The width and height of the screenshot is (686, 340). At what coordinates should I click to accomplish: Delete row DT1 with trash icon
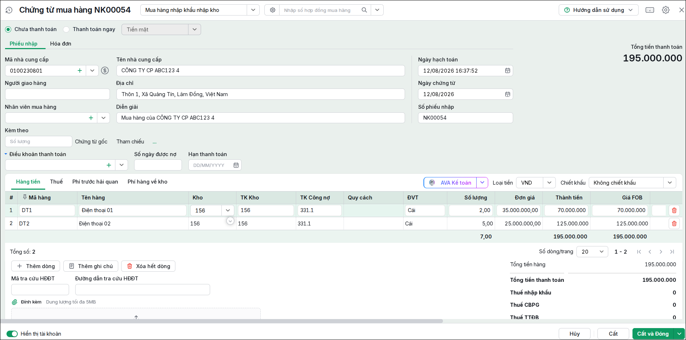[x=674, y=210]
